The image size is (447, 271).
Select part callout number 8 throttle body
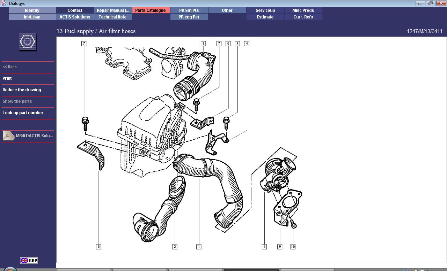(x=264, y=247)
